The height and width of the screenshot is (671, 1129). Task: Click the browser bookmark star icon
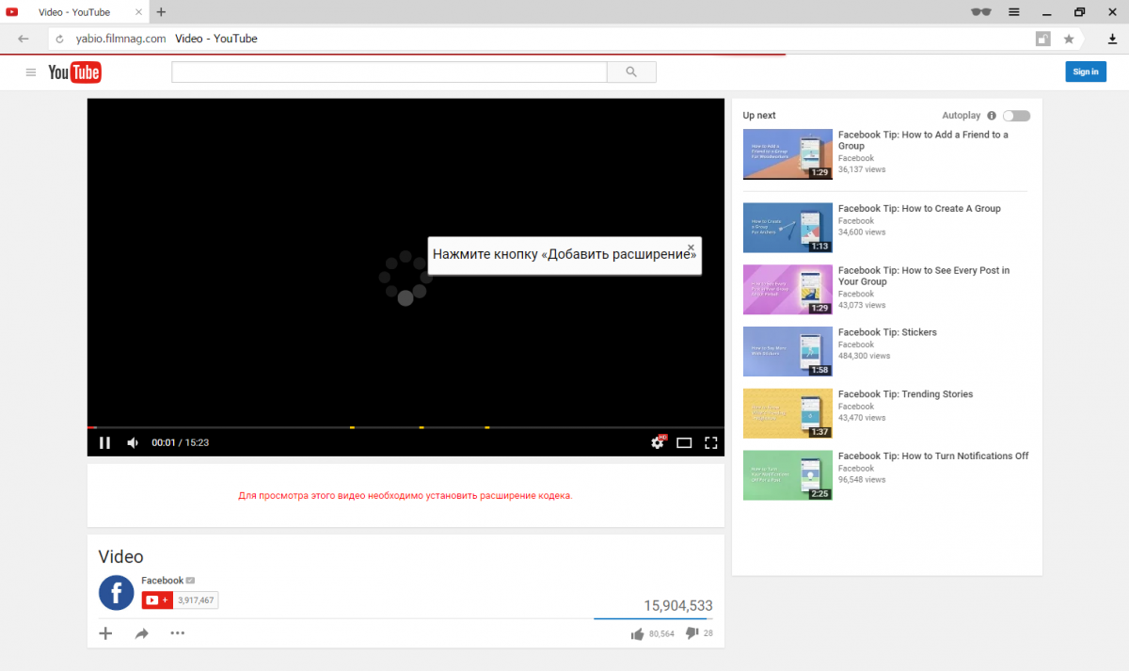tap(1069, 39)
